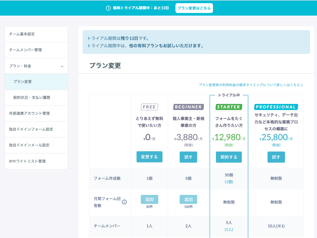Select プラン変更 submenu item
The height and width of the screenshot is (238, 317).
click(x=36, y=82)
